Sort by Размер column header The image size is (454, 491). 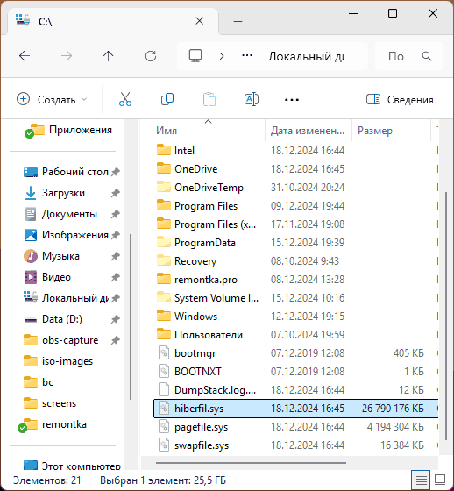point(375,131)
